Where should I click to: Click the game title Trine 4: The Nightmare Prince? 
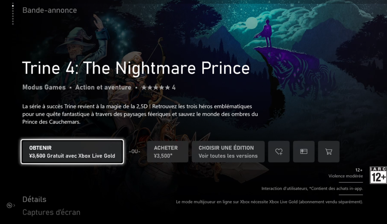coord(136,68)
